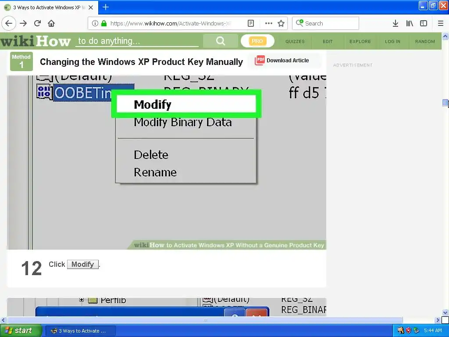449x337 pixels.
Task: Click the red security shield tray icon
Action: pos(408,330)
